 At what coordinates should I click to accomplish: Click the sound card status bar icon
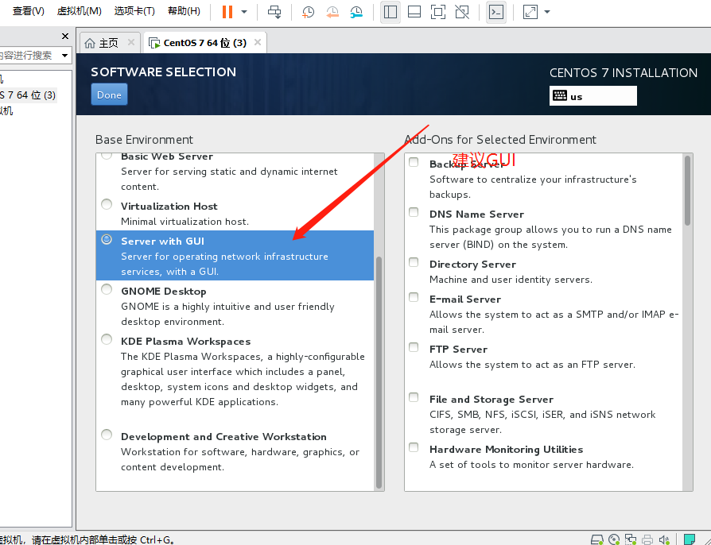point(664,539)
